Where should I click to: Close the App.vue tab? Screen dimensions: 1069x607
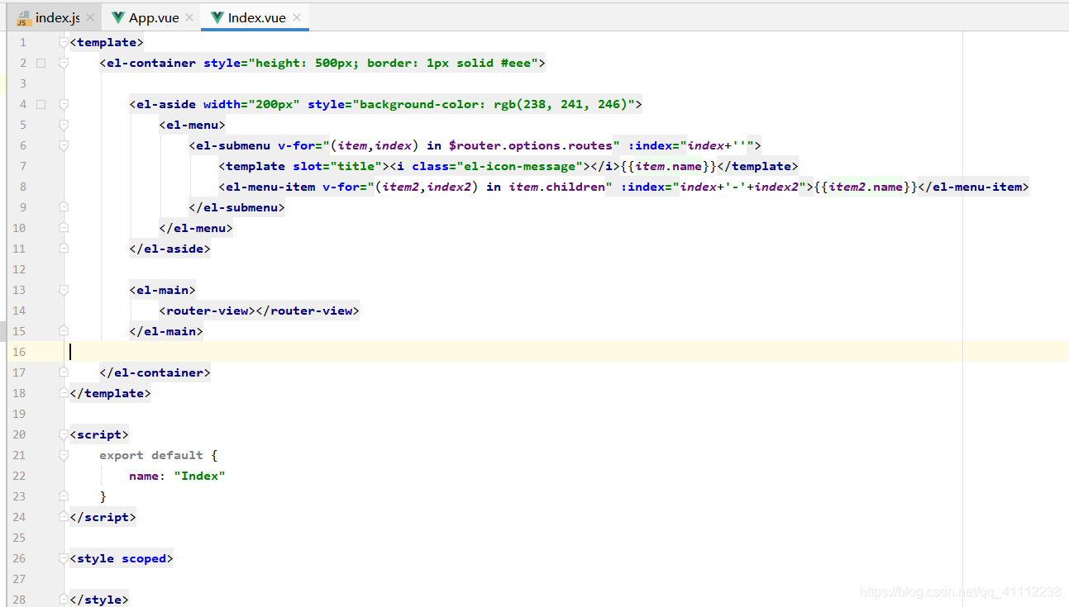point(189,17)
